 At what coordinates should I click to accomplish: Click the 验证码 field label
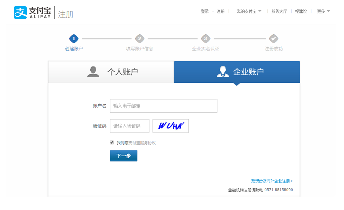tap(99, 126)
